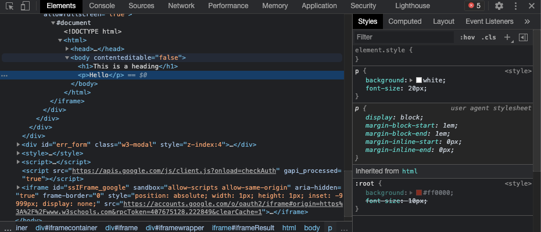Switch to the Computed pane tab
Screen dimensions: 541x232
(x=404, y=21)
